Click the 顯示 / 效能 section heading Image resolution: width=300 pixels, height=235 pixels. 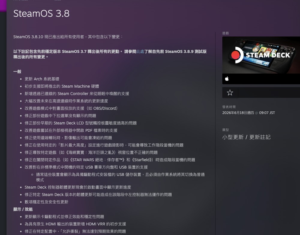pos(23,209)
